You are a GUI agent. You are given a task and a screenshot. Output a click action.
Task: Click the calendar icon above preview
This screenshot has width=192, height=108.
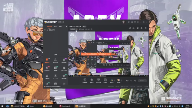point(130,28)
